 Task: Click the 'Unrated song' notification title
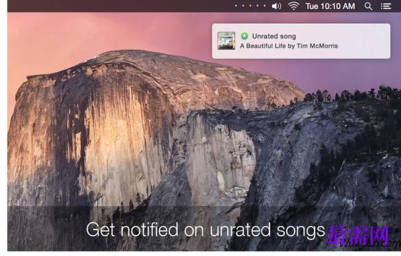pyautogui.click(x=274, y=36)
